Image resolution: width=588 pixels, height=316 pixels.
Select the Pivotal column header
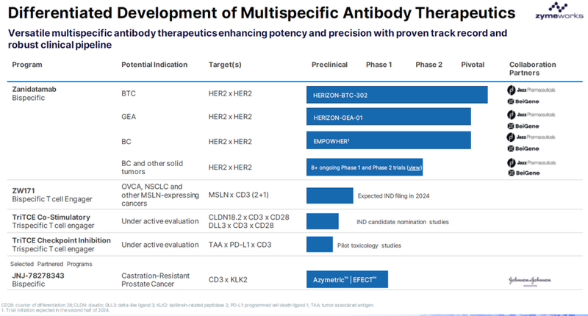tap(473, 65)
